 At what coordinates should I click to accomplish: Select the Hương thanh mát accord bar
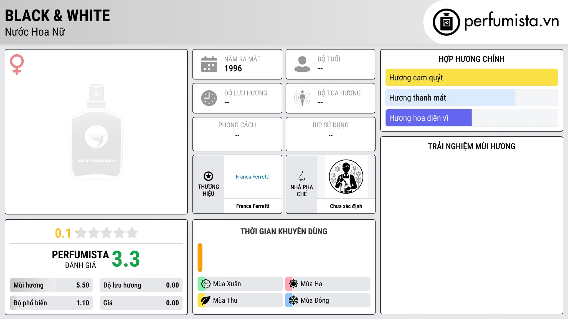point(471,98)
